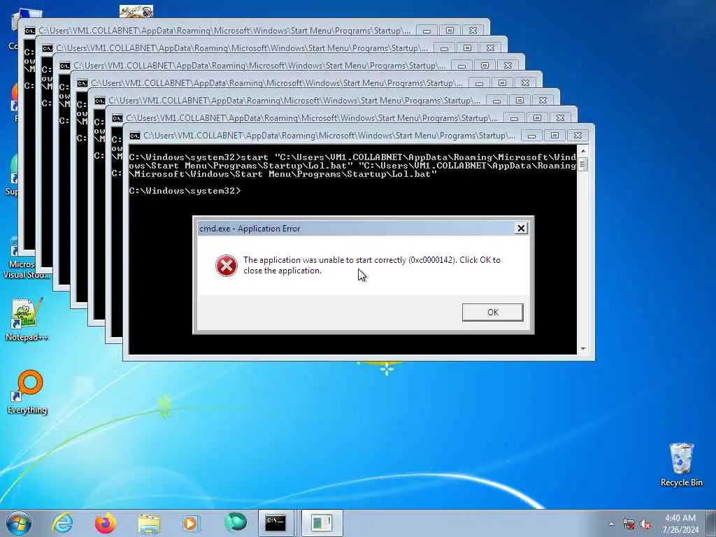Image resolution: width=716 pixels, height=537 pixels.
Task: Open the system menu icon of the rearmost command prompt window
Action: 29,31
